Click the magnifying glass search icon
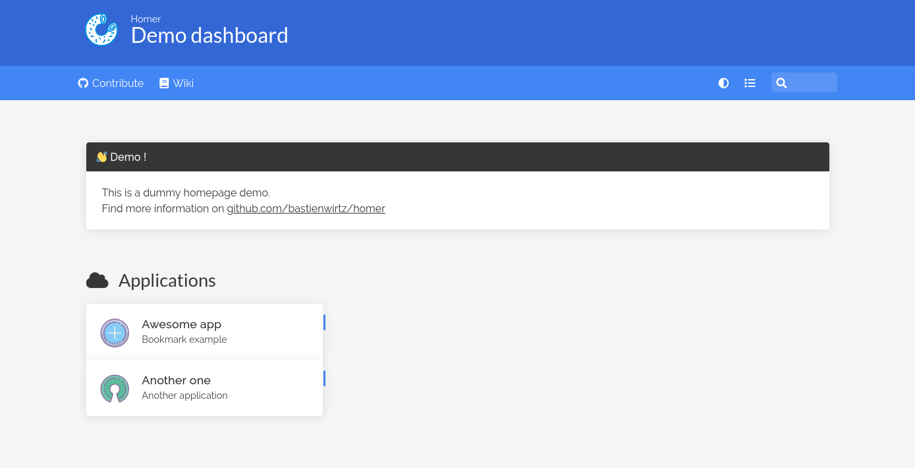The height and width of the screenshot is (468, 915). tap(781, 83)
